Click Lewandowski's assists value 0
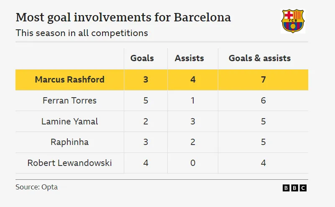The height and width of the screenshot is (207, 335). (x=193, y=163)
